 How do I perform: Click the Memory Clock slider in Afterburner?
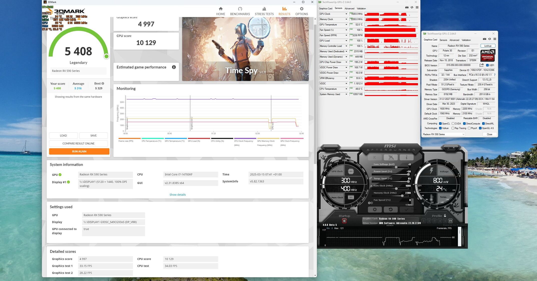coord(390,196)
